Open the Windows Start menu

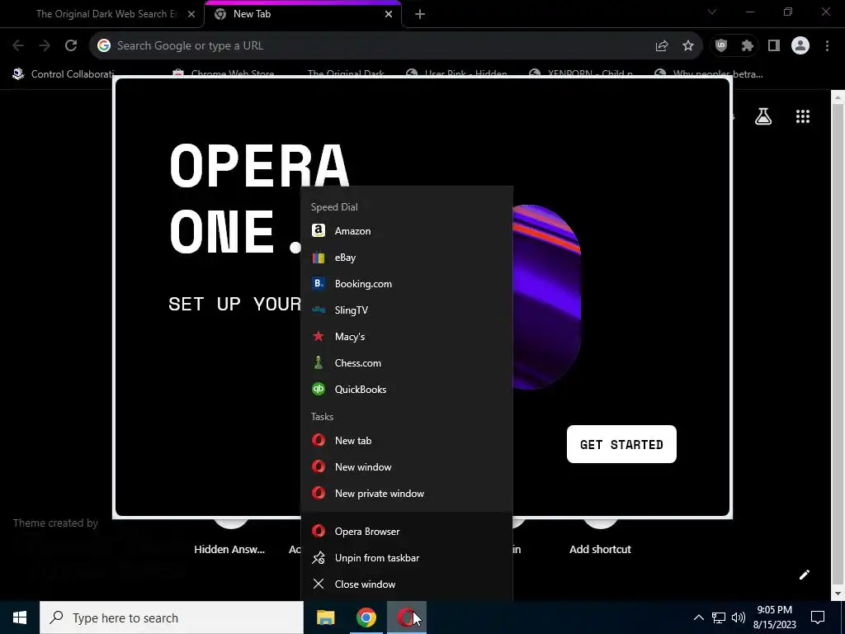coord(20,617)
